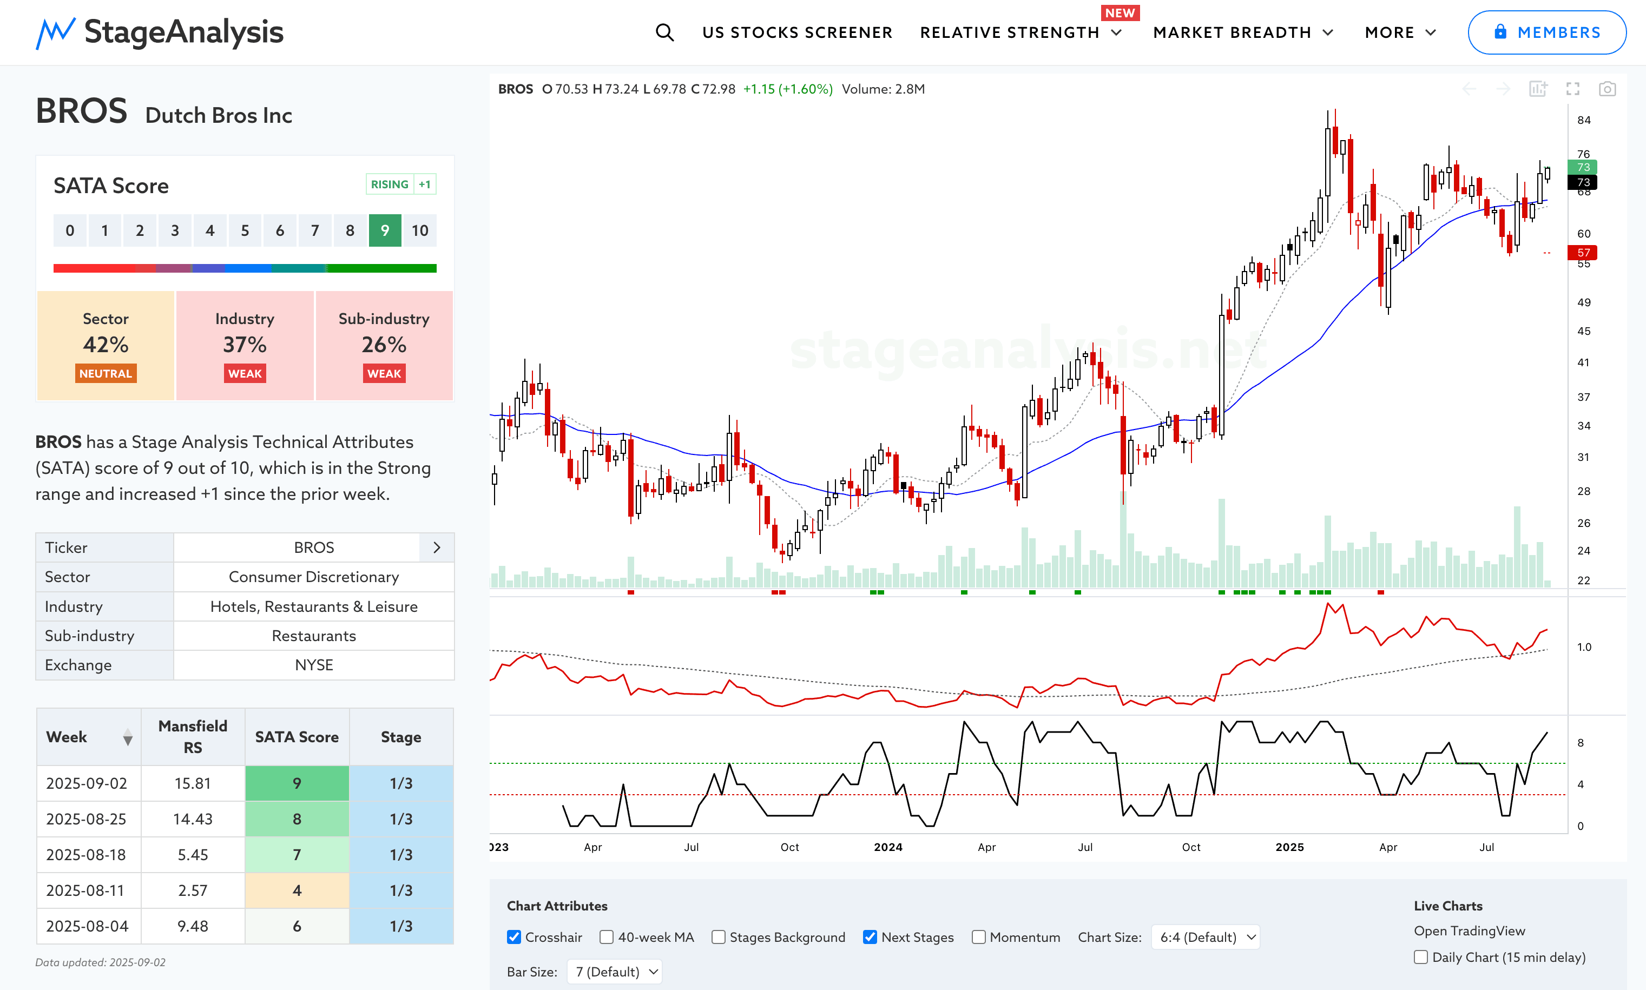Open Relative Strength menu item
This screenshot has height=990, width=1646.
(1010, 32)
